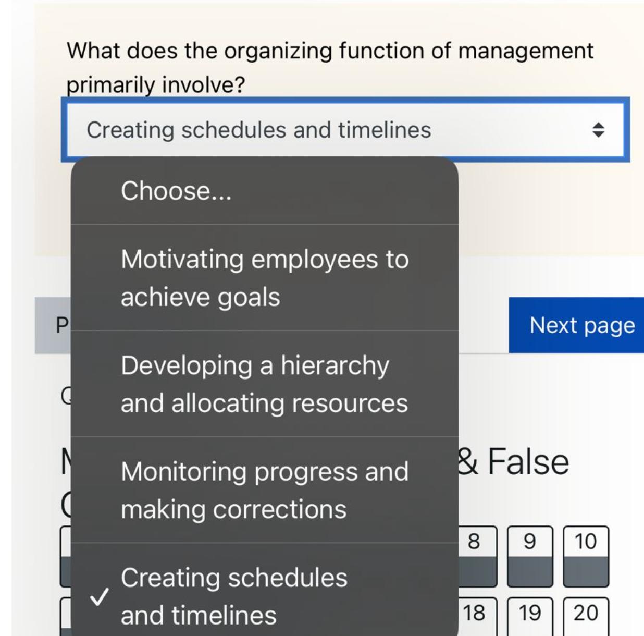Open question 10 from navigation
644x636 pixels.
[585, 541]
